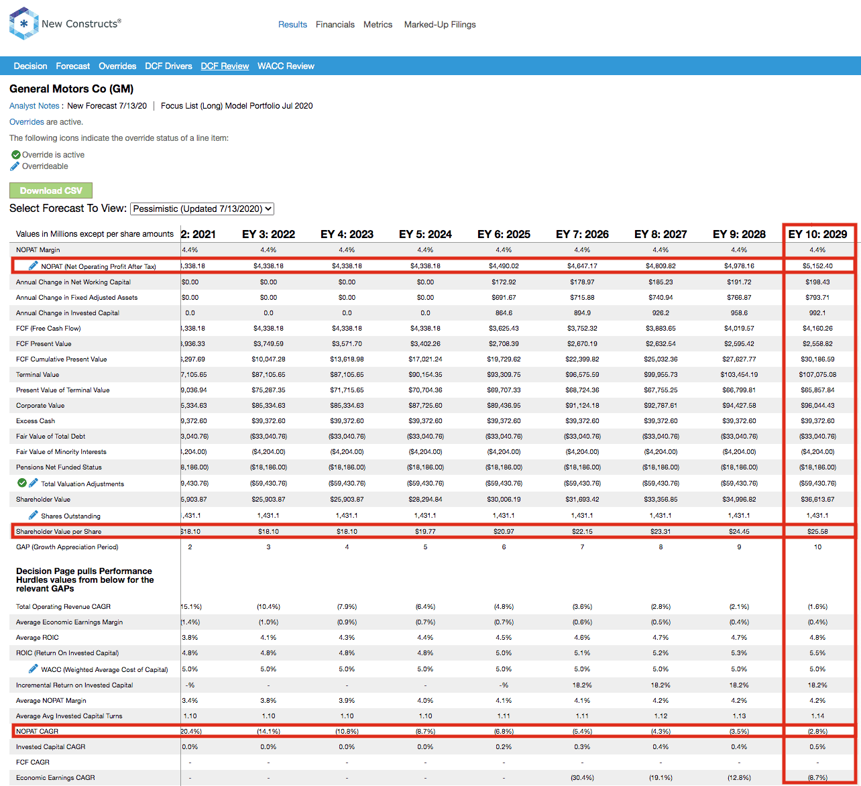This screenshot has height=786, width=861.
Task: Go to DCF Drivers in the navigation bar
Action: (168, 66)
